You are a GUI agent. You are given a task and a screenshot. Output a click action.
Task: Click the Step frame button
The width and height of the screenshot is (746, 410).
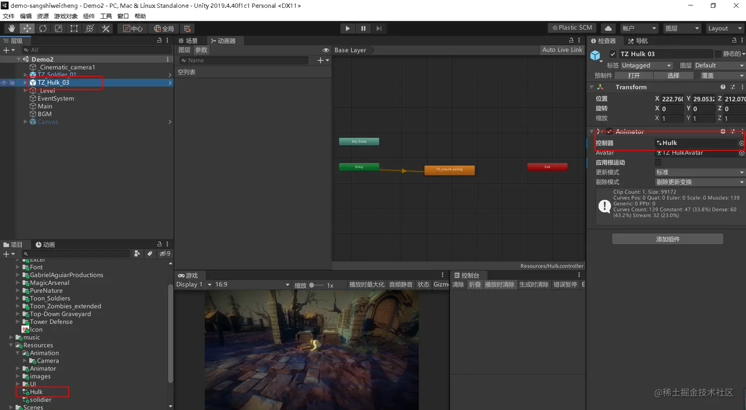[379, 29]
